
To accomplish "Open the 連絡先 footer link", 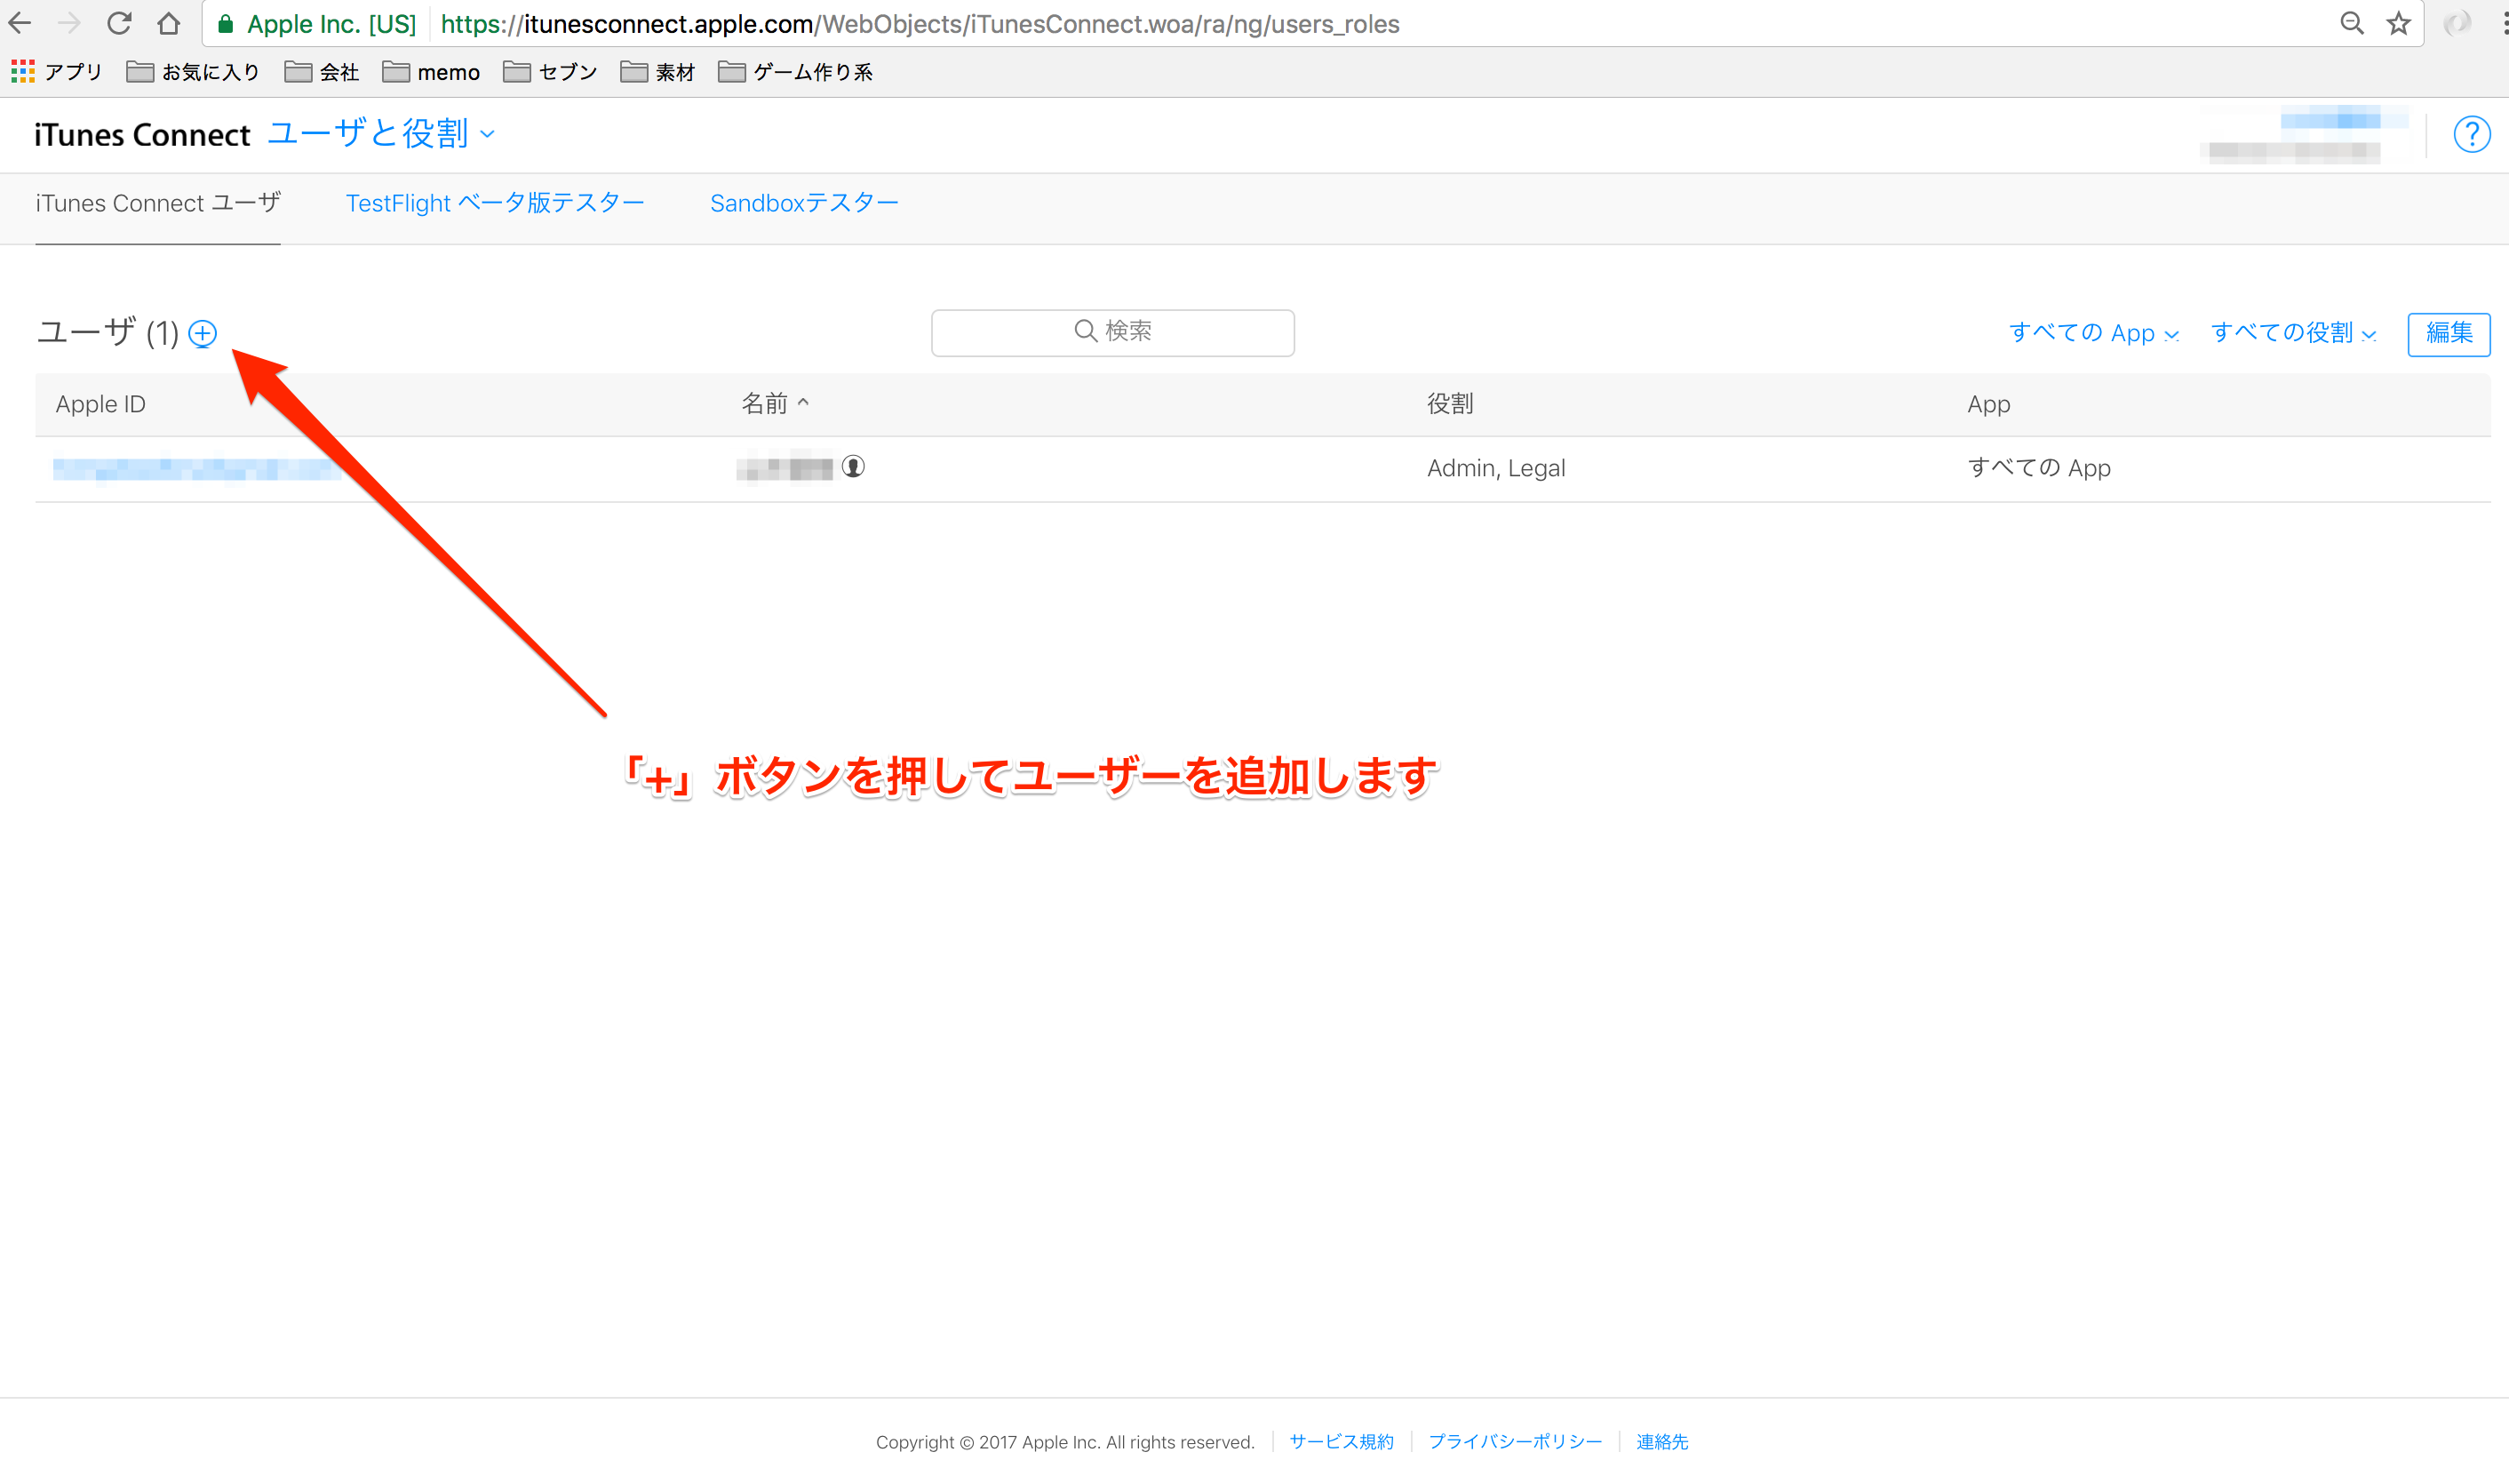I will pos(1661,1441).
